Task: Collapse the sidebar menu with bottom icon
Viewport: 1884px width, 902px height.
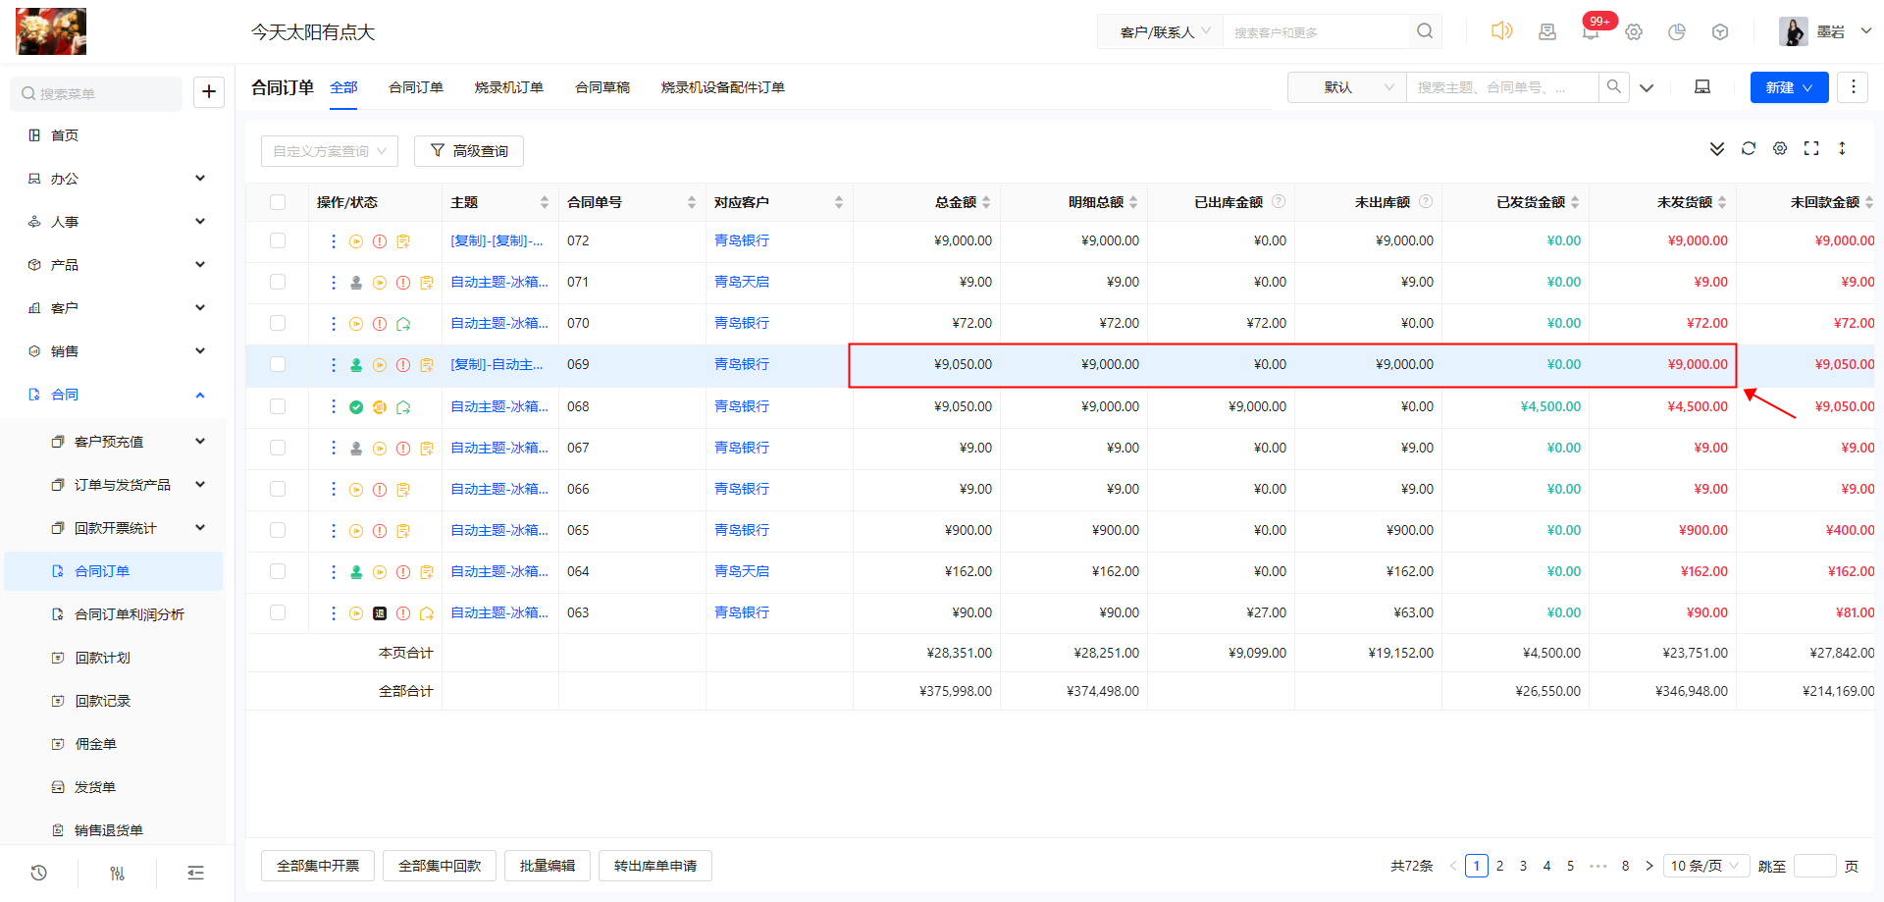Action: pos(196,873)
